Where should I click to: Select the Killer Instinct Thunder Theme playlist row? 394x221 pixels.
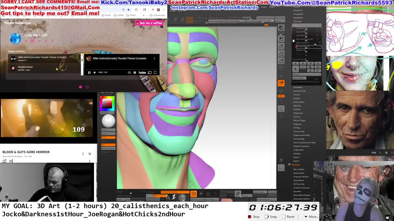click(x=45, y=59)
